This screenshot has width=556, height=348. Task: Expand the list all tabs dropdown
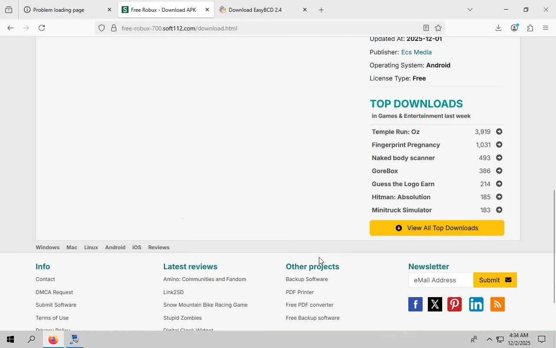coord(470,10)
